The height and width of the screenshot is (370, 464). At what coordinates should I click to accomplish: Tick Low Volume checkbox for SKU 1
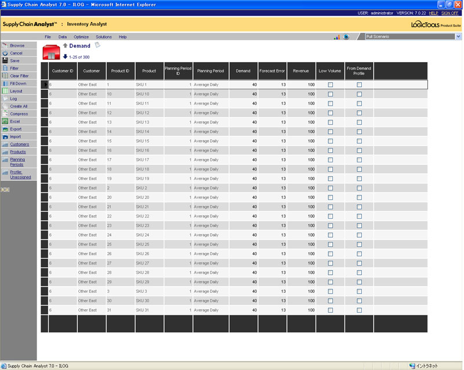coord(330,85)
